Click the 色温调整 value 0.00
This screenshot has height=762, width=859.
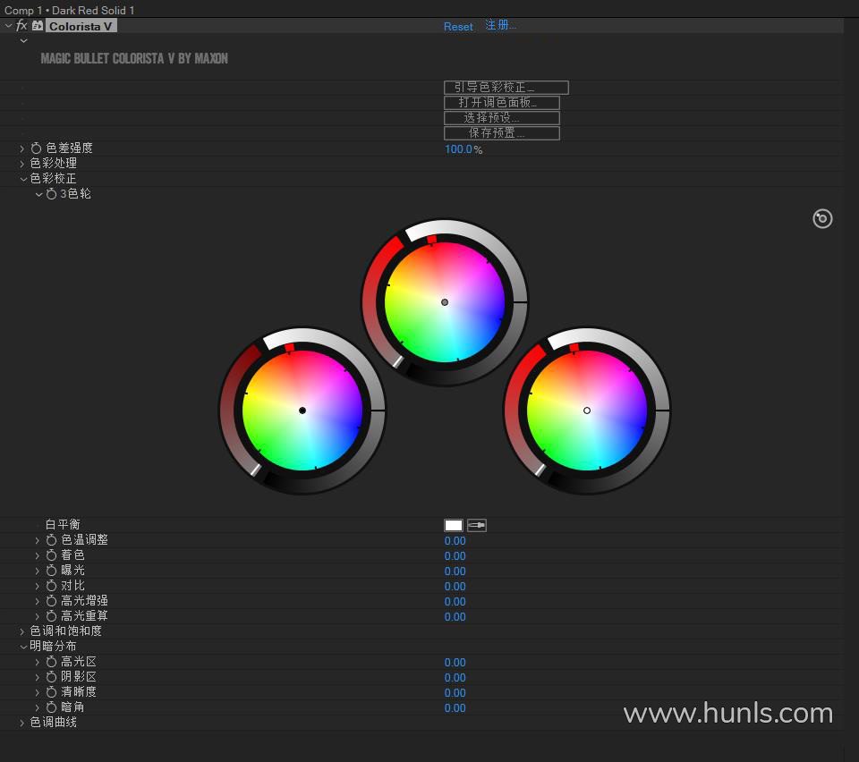[x=455, y=541]
